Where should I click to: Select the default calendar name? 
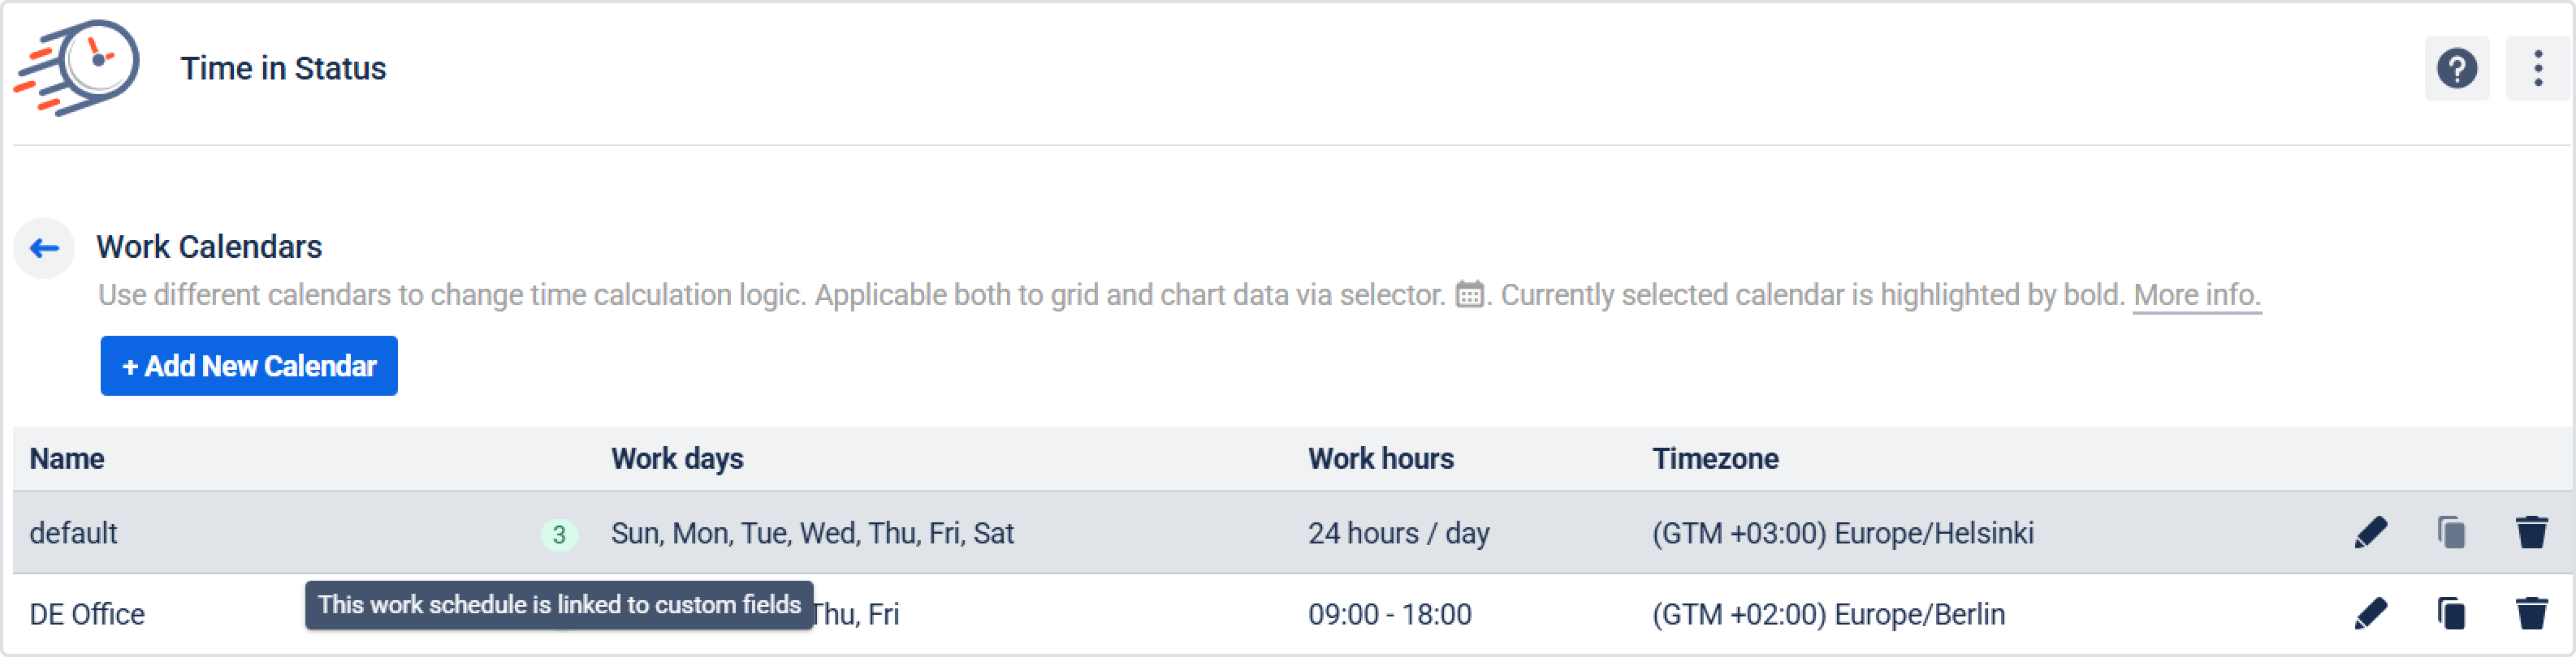[x=73, y=533]
